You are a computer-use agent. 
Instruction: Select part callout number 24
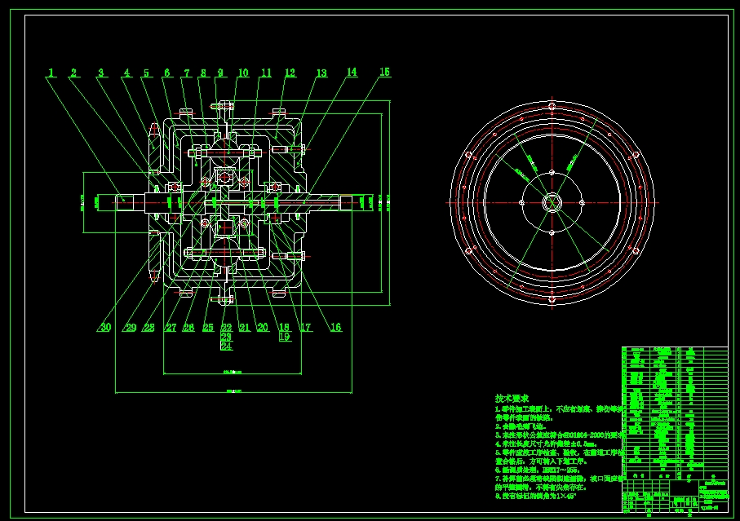[x=227, y=346]
